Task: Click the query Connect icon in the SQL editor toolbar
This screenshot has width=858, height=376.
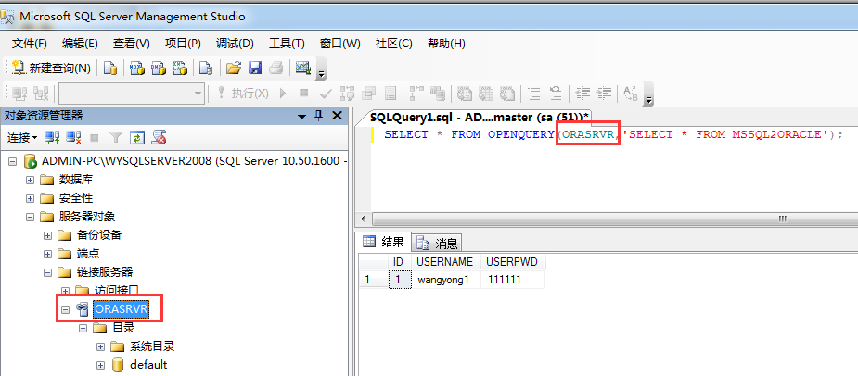Action: coord(19,94)
